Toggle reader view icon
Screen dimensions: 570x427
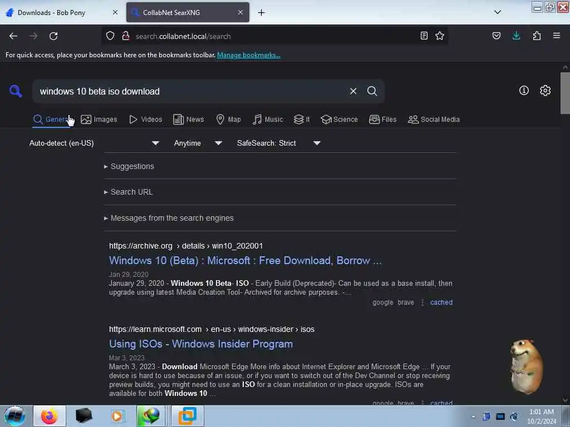tap(424, 36)
